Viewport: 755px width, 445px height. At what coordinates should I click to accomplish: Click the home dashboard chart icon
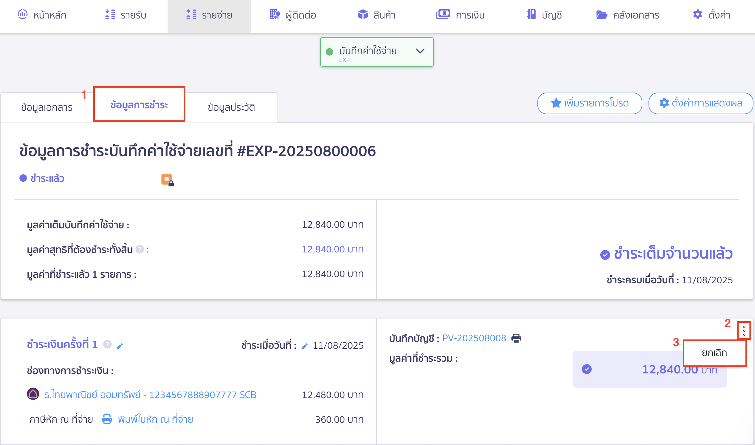click(x=23, y=15)
